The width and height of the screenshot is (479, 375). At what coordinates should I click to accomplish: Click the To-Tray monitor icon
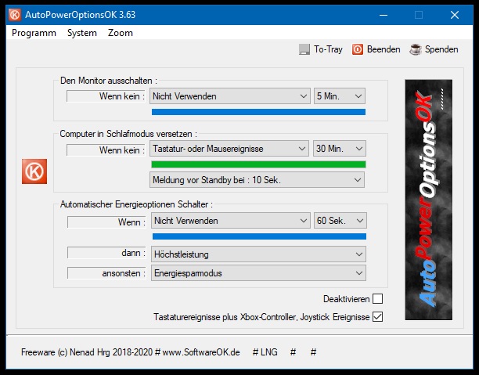(x=304, y=49)
